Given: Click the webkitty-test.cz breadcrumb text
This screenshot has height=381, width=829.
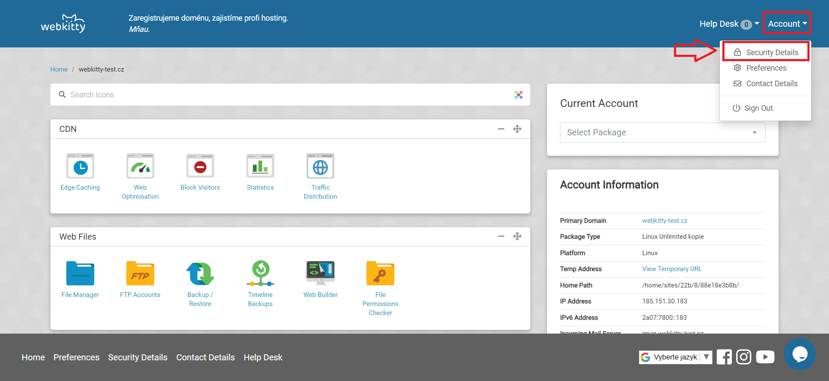Looking at the screenshot, I should tap(101, 69).
